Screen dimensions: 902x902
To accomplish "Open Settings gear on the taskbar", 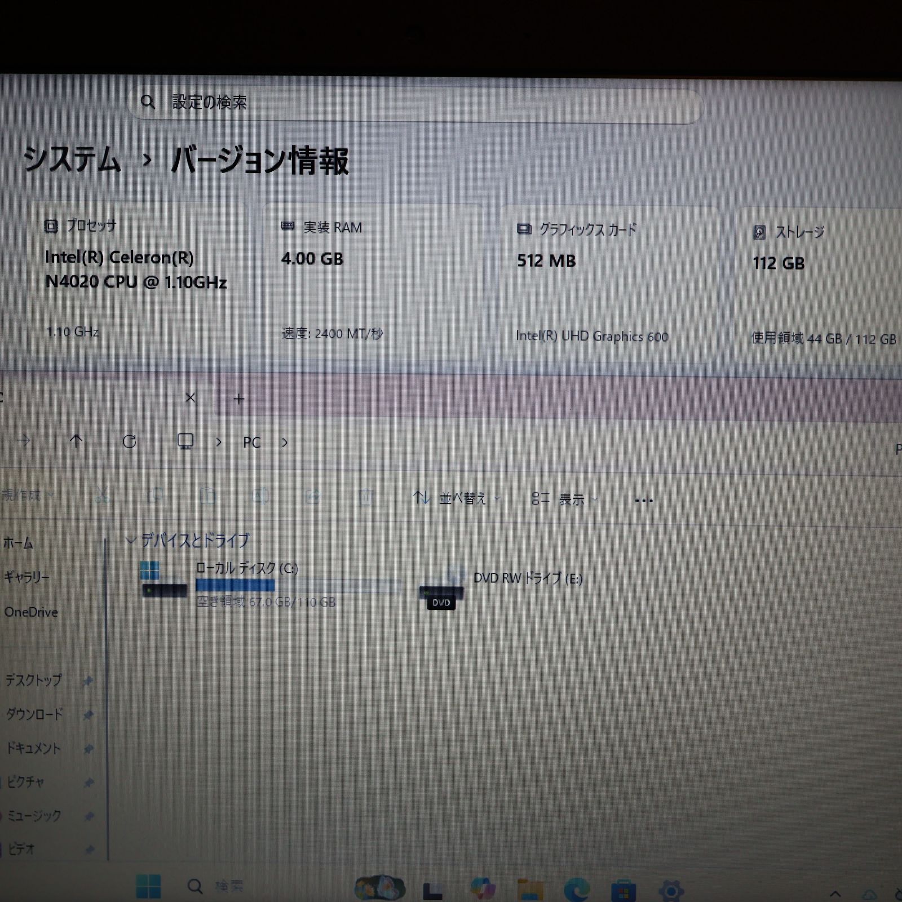I will (671, 890).
